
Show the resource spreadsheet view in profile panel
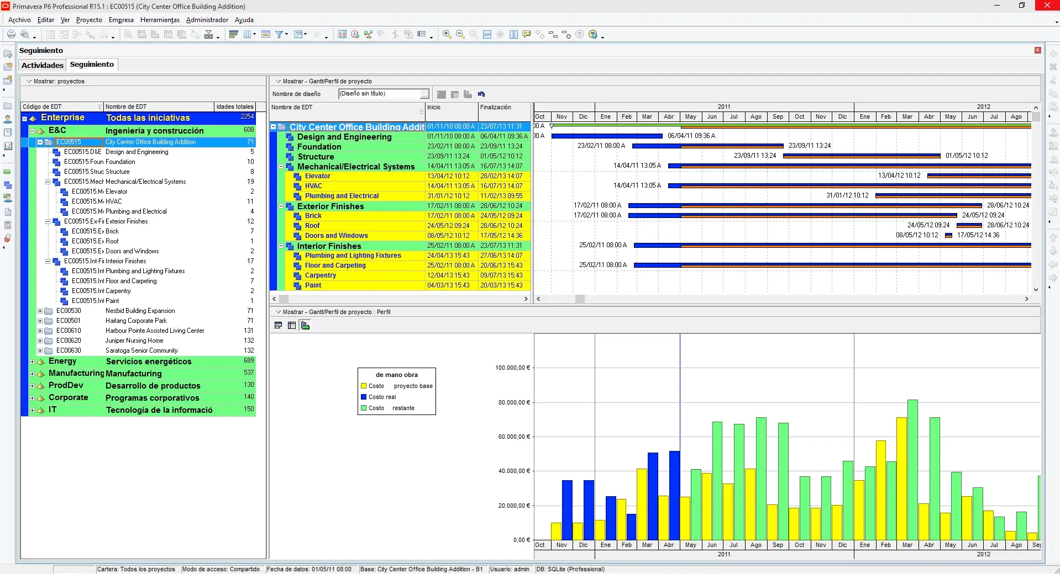click(292, 325)
